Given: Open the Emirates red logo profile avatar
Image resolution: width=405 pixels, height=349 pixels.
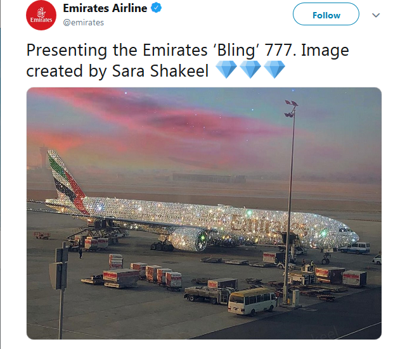Looking at the screenshot, I should (41, 15).
